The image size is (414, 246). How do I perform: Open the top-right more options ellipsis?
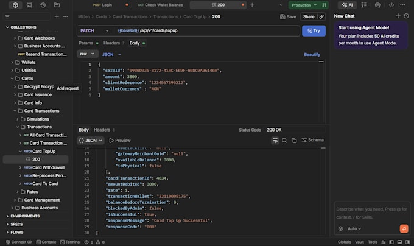(402, 5)
